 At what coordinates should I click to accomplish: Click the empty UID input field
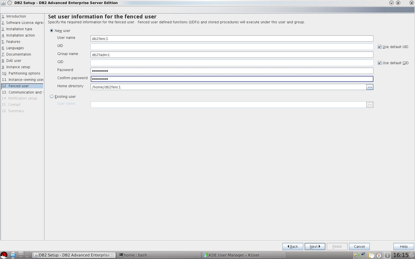coord(232,47)
